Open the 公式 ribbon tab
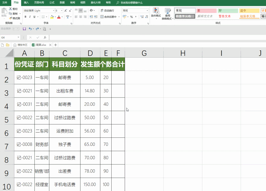This screenshot has width=266, height=191. (x=52, y=3)
